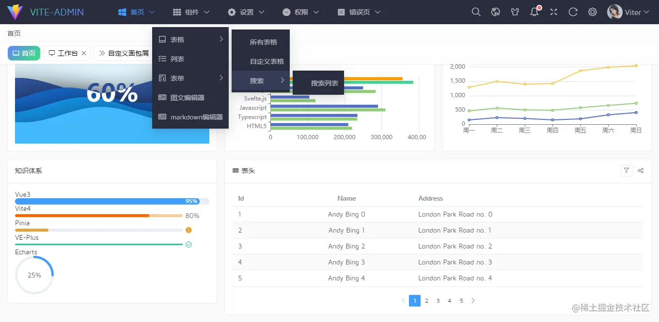This screenshot has width=659, height=322.
Task: Expand the 权限 top menu dropdown
Action: [316, 12]
